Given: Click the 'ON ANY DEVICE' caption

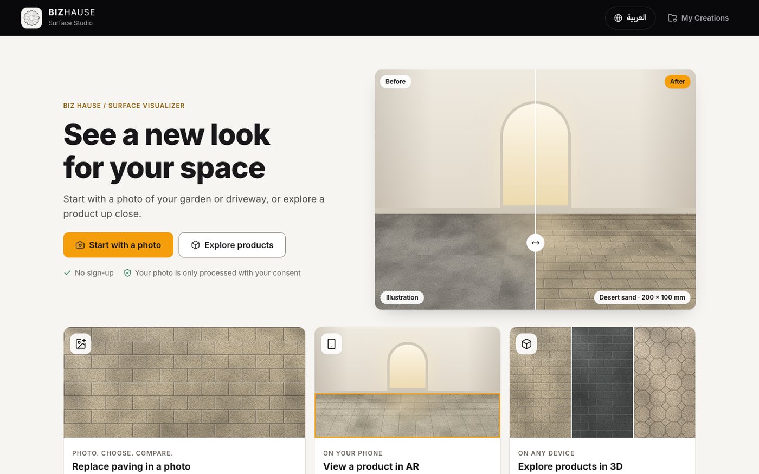Looking at the screenshot, I should 546,453.
